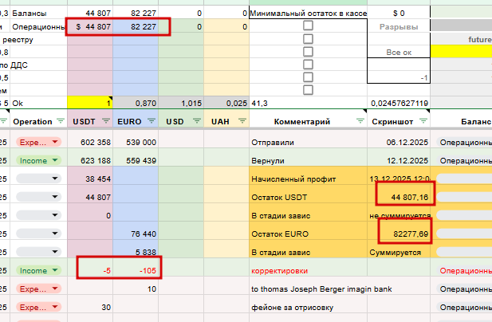The height and width of the screenshot is (322, 492).
Task: Open the filter icon on the EURO column
Action: 152,121
